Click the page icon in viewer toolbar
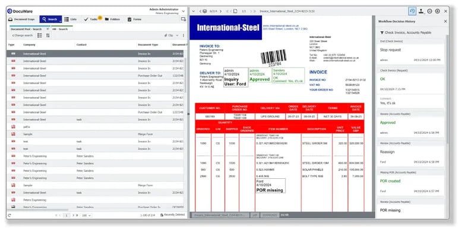 235,11
